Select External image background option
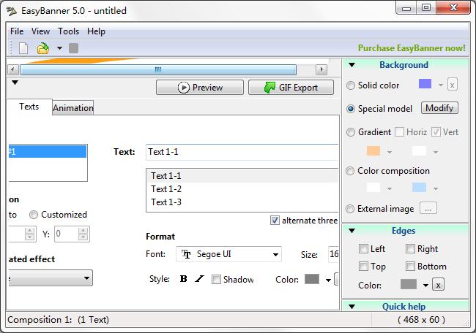 click(x=350, y=209)
